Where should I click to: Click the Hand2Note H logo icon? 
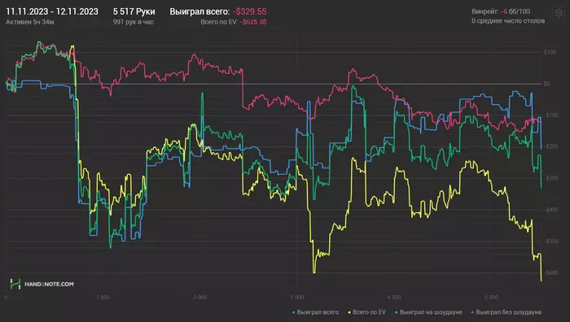point(15,284)
